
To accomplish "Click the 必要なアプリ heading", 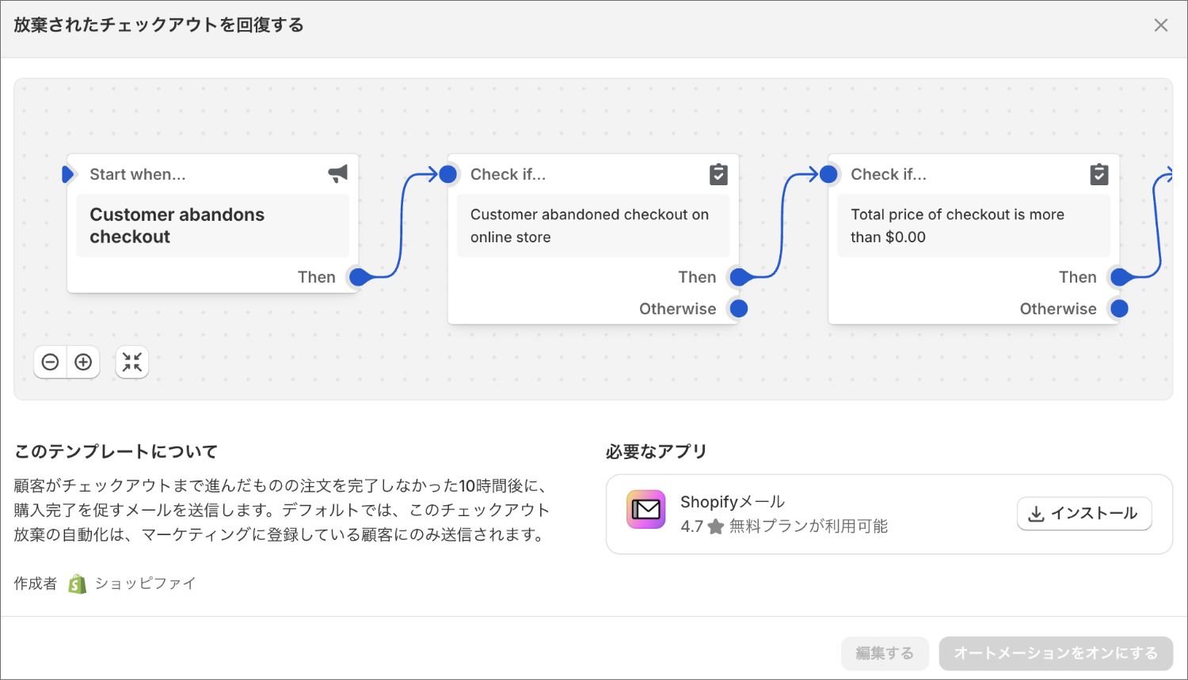I will tap(656, 451).
